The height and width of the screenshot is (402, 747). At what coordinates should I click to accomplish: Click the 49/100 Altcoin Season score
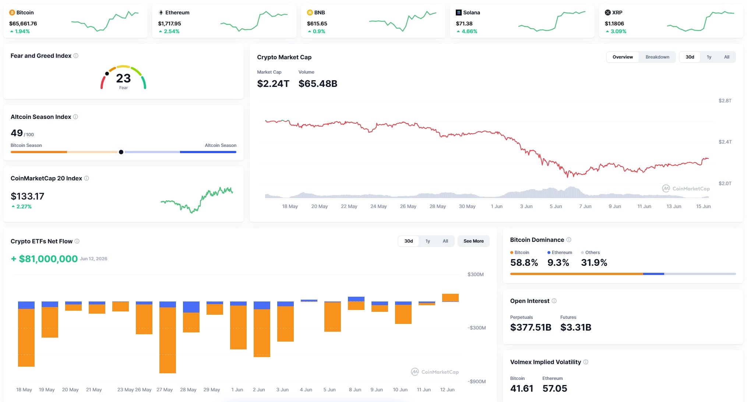click(22, 133)
